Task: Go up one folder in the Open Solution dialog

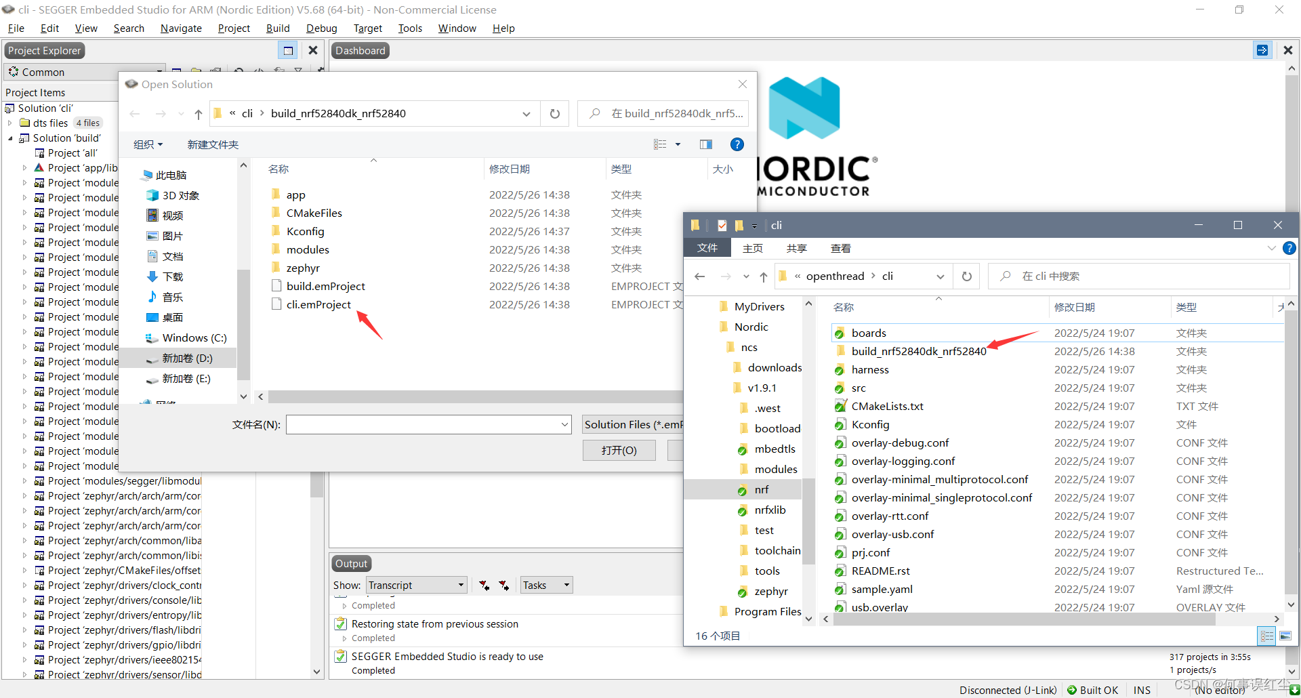Action: (198, 114)
